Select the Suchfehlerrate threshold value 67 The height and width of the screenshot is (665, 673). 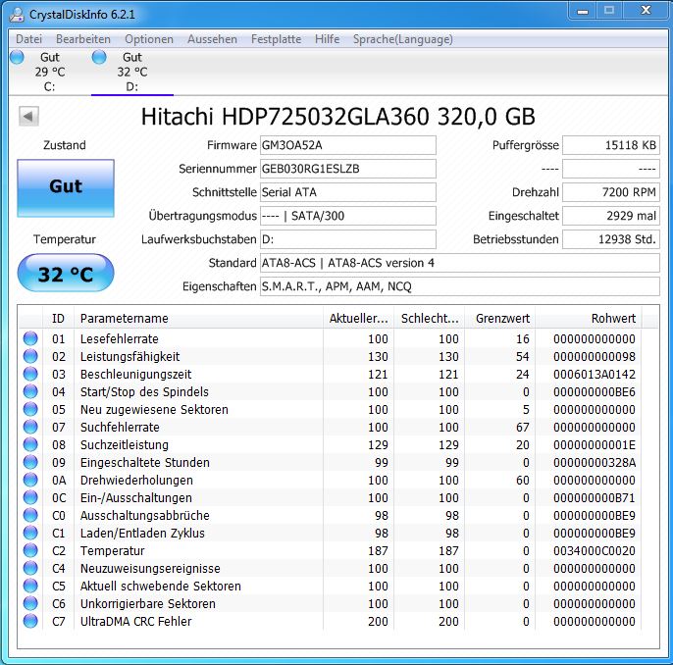coord(523,428)
